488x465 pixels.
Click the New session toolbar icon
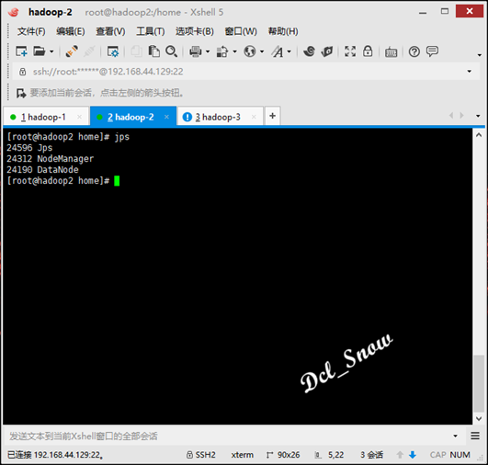[21, 51]
